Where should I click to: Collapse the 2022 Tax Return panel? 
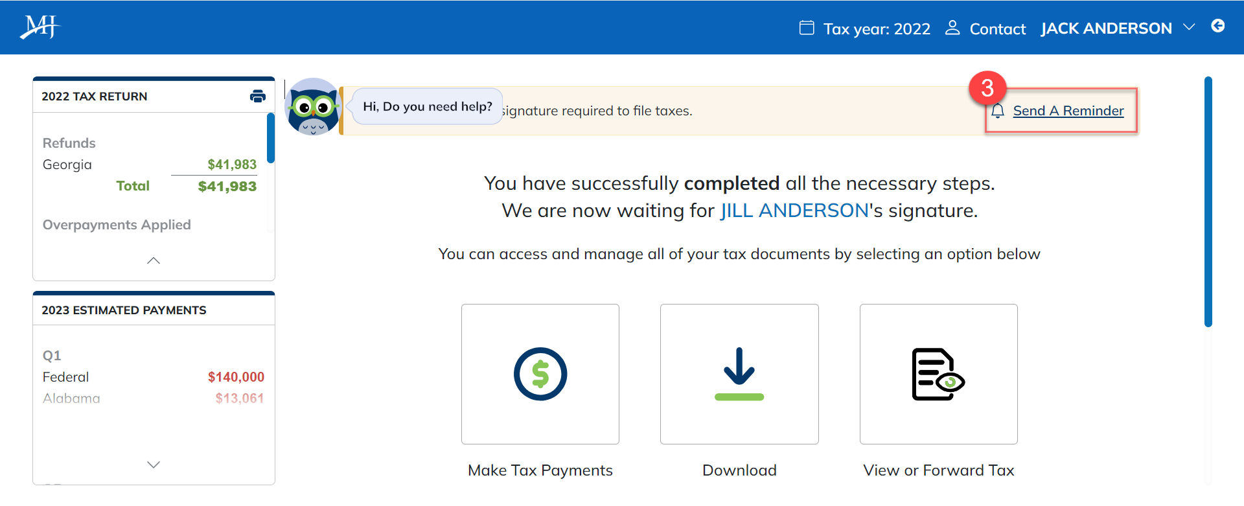[x=154, y=260]
